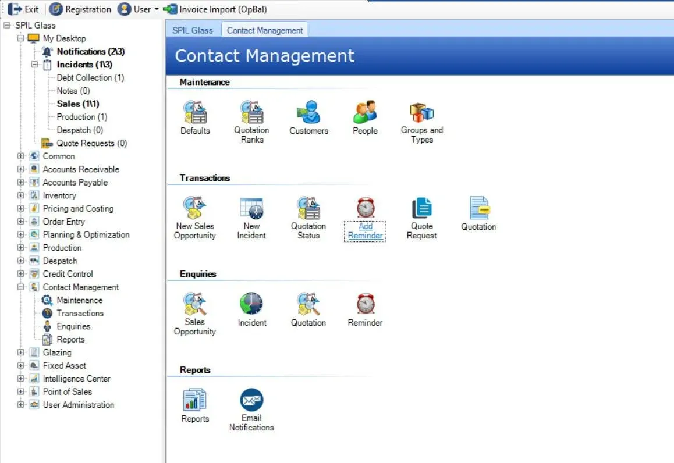Expand the Point of Sales node
The image size is (674, 463).
pyautogui.click(x=20, y=391)
